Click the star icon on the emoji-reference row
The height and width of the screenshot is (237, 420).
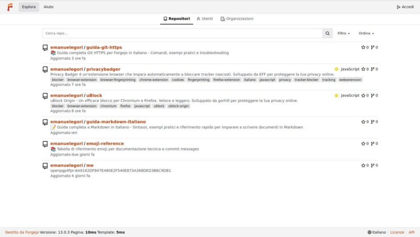pyautogui.click(x=363, y=144)
